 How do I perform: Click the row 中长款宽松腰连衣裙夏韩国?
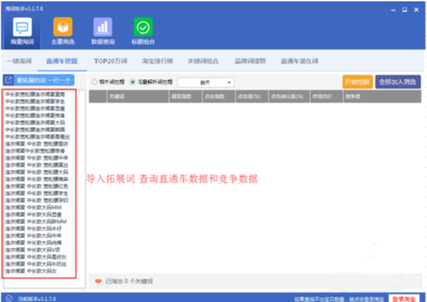[35, 129]
